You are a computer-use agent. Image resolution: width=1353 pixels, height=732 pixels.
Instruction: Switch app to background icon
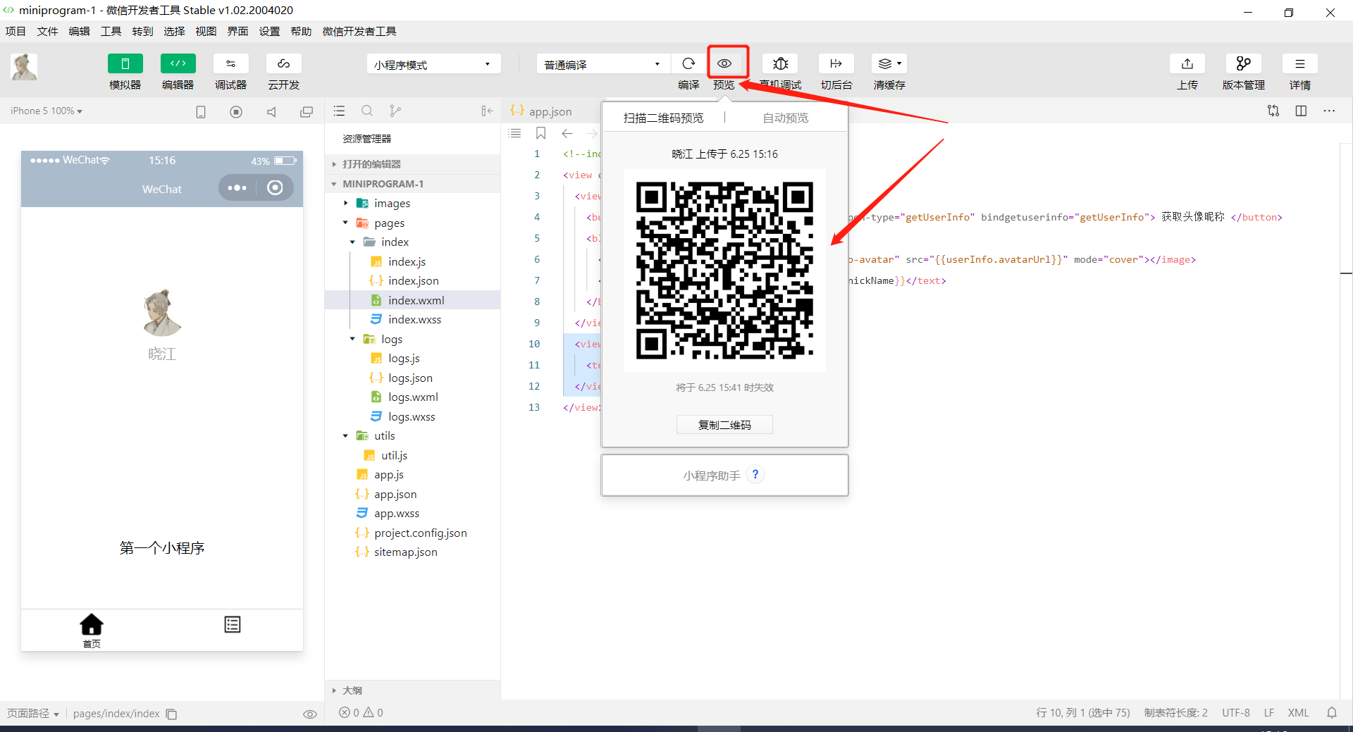[x=836, y=63]
